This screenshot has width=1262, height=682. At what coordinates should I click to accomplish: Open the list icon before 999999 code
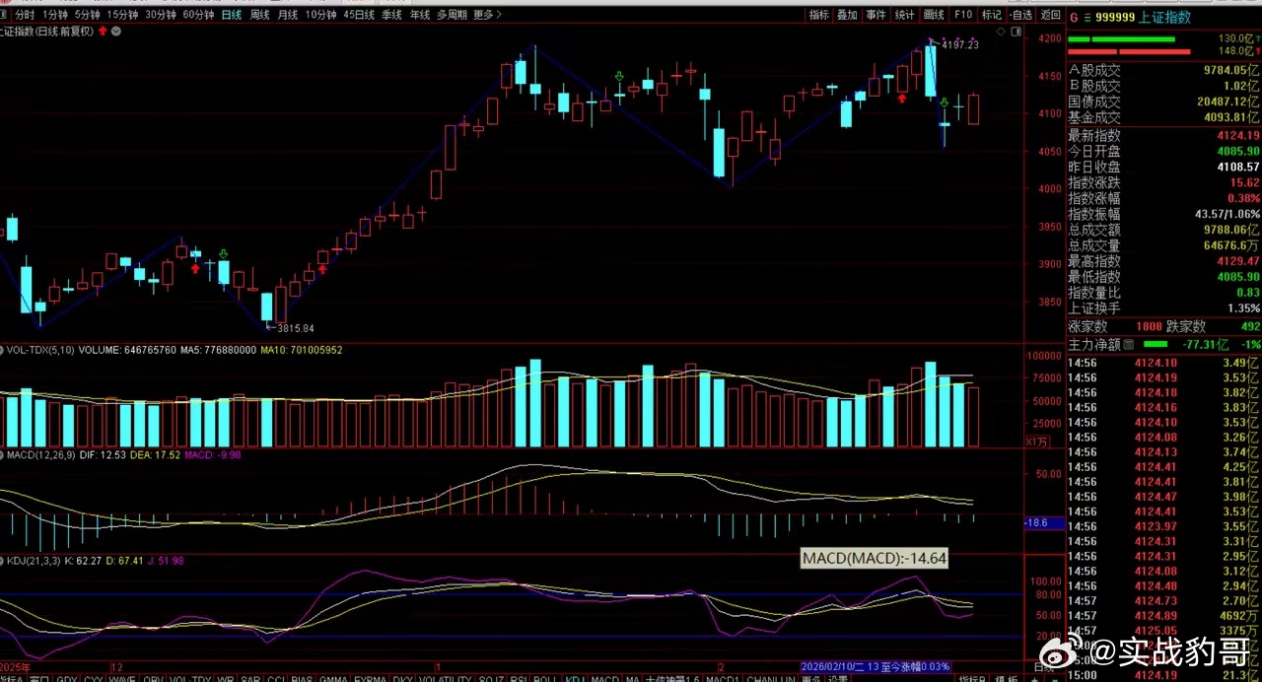[1087, 17]
